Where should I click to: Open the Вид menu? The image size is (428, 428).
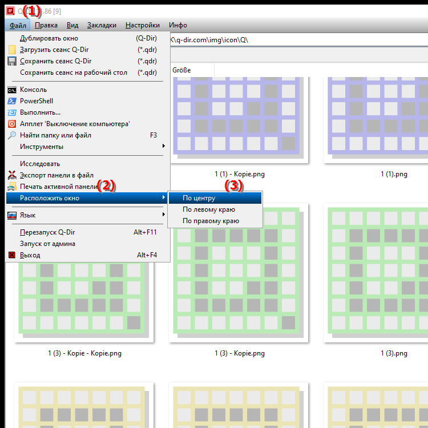72,25
